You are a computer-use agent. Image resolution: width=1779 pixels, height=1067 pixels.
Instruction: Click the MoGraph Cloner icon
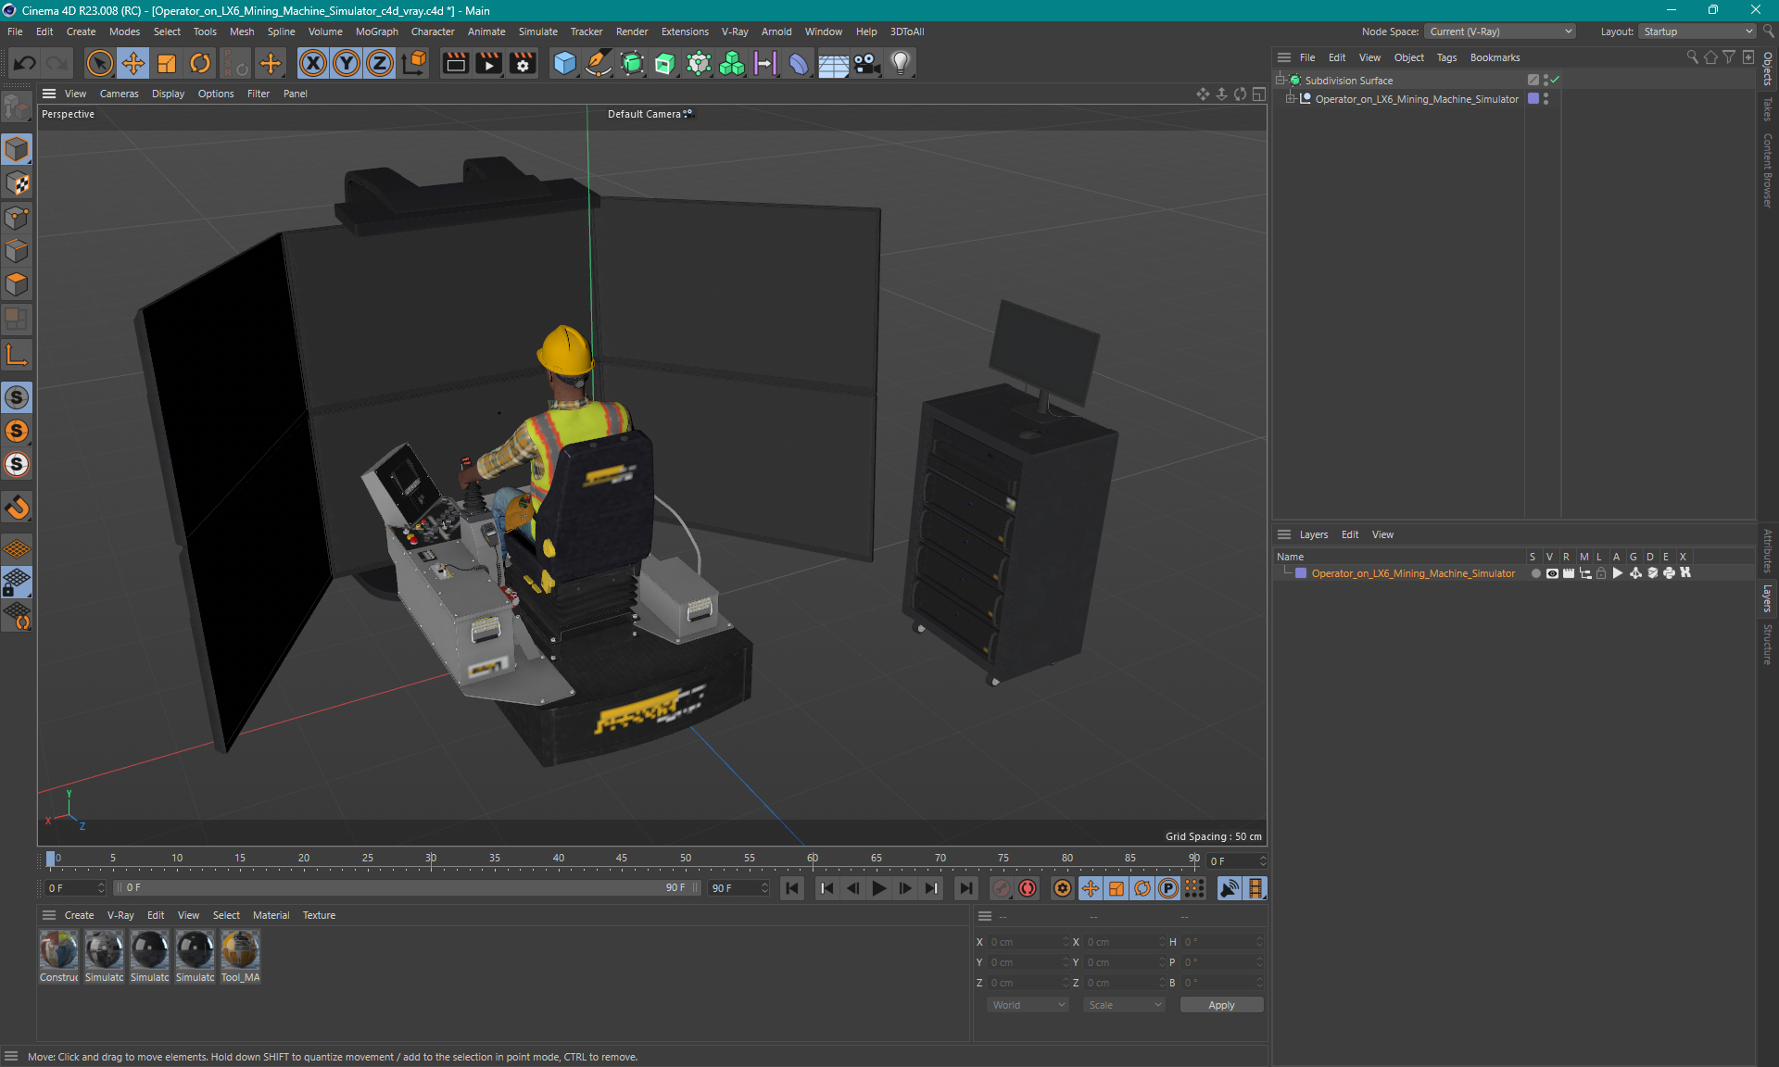point(732,63)
